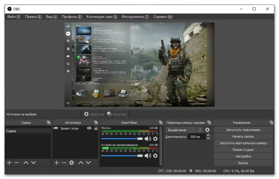This screenshot has height=179, width=279.
Task: Click the CPU 4.1%, 60.00 fps readout
Action: [x=239, y=171]
